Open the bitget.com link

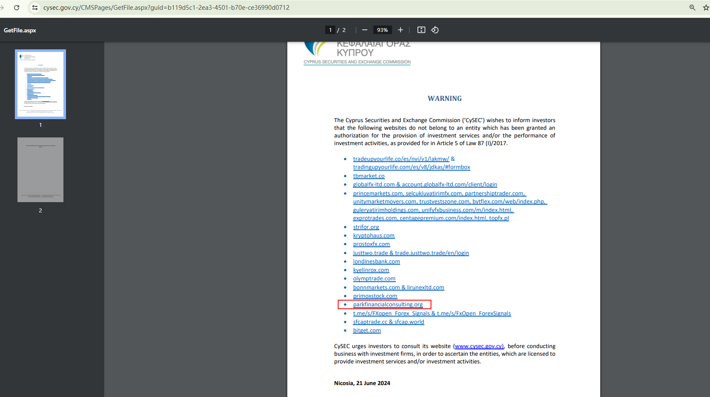coord(367,331)
